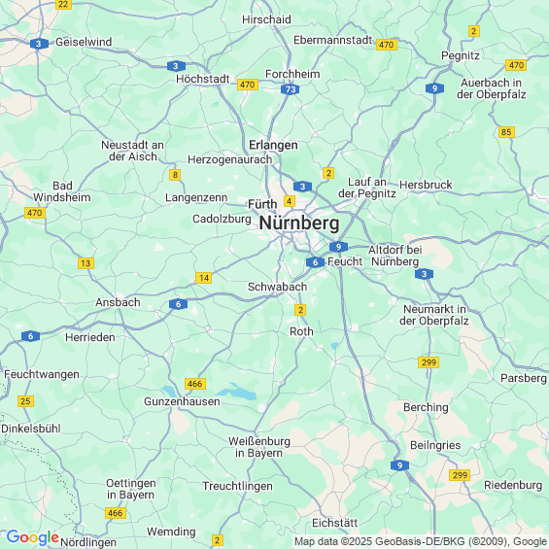Click the route 25 marker near Dinkelsbühl
549x549 pixels.
tap(25, 401)
